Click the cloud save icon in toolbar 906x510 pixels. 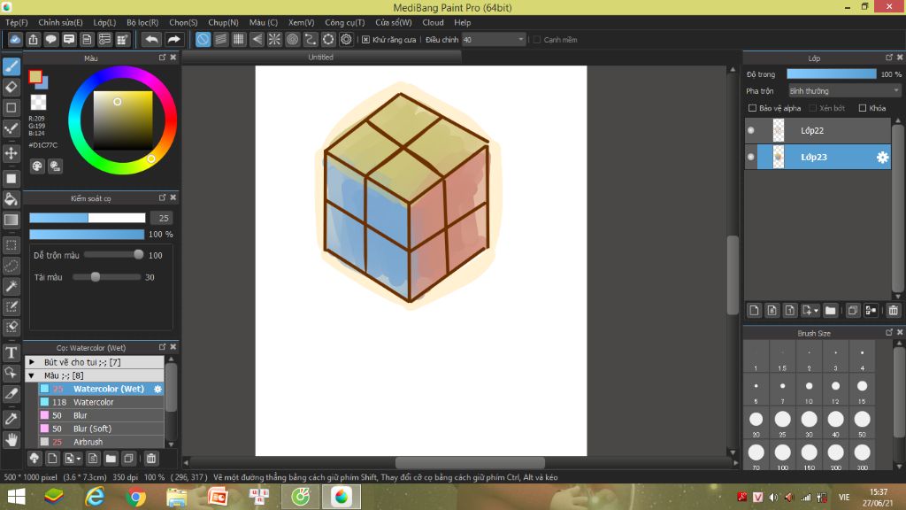pos(15,39)
